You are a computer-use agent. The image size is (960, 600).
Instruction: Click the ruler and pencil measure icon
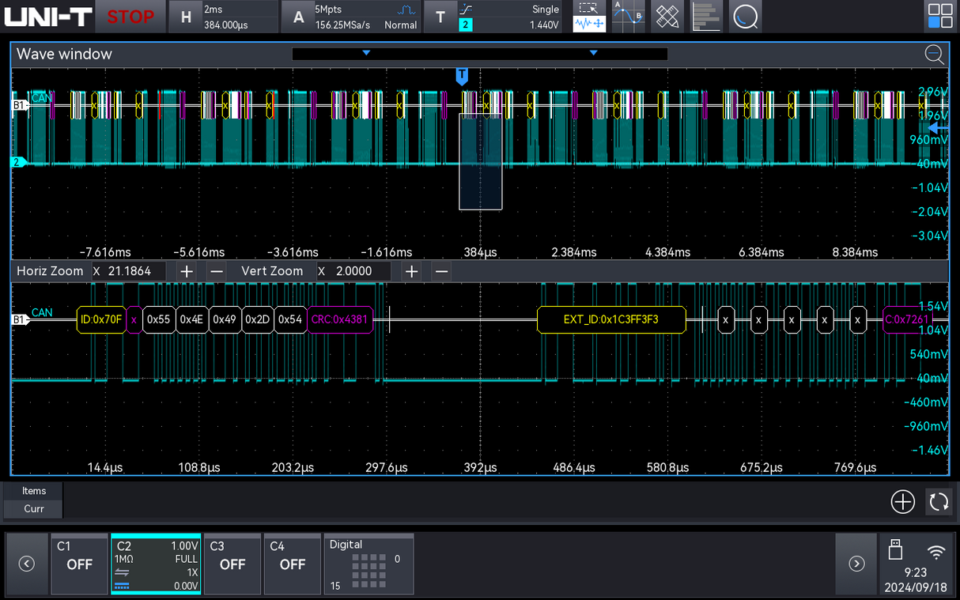(x=667, y=17)
